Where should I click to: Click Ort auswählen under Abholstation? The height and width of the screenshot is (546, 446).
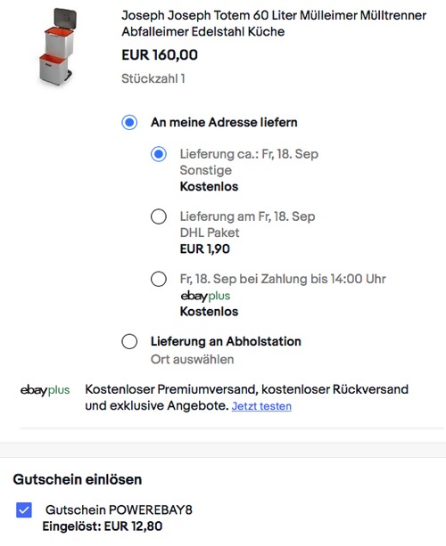192,359
